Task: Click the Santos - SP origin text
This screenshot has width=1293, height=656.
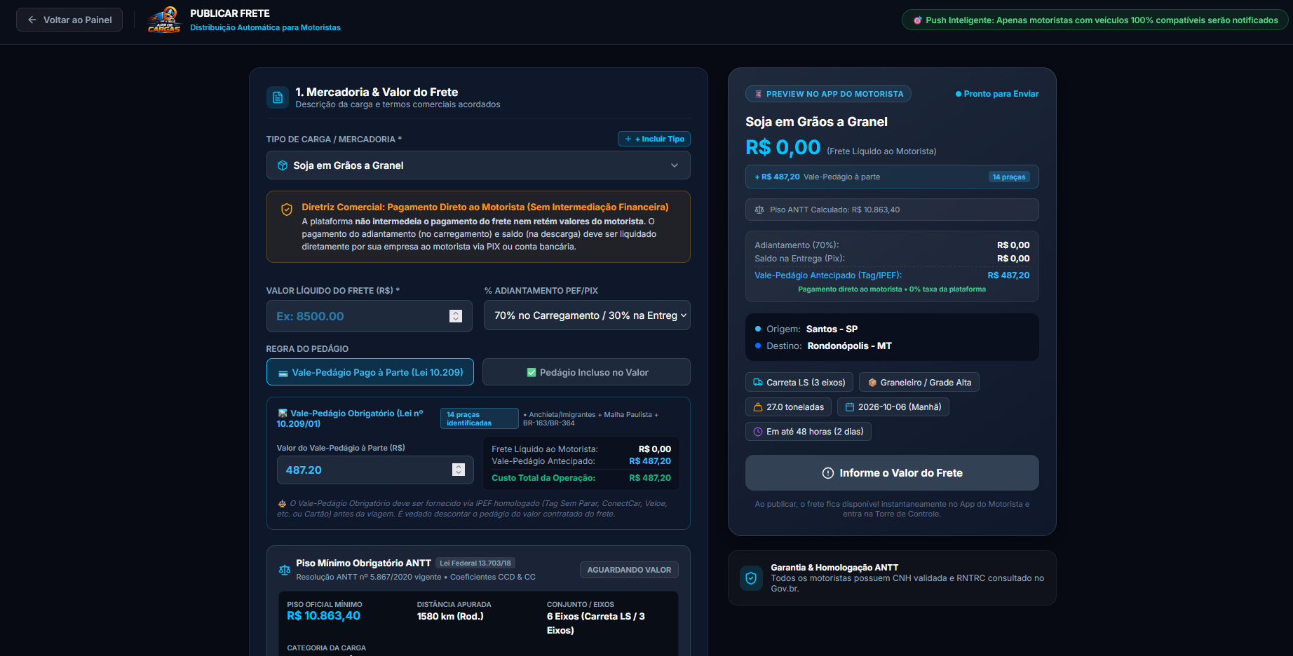Action: [x=832, y=329]
